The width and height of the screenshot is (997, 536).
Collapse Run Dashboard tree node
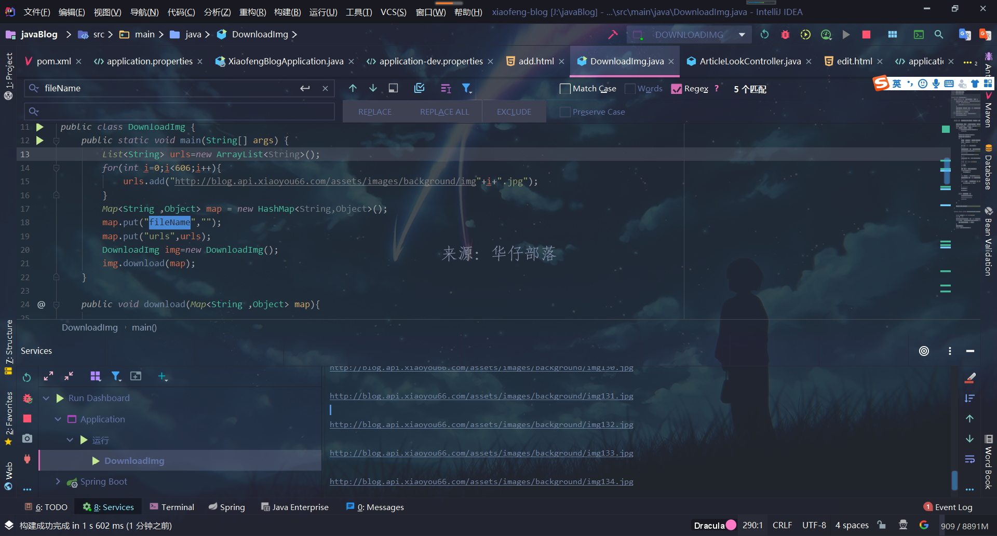[46, 398]
